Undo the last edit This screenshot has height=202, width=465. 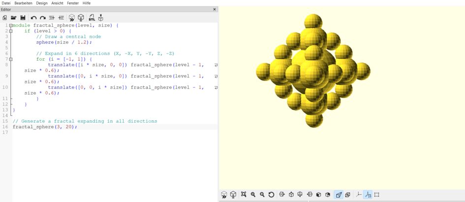(x=33, y=18)
